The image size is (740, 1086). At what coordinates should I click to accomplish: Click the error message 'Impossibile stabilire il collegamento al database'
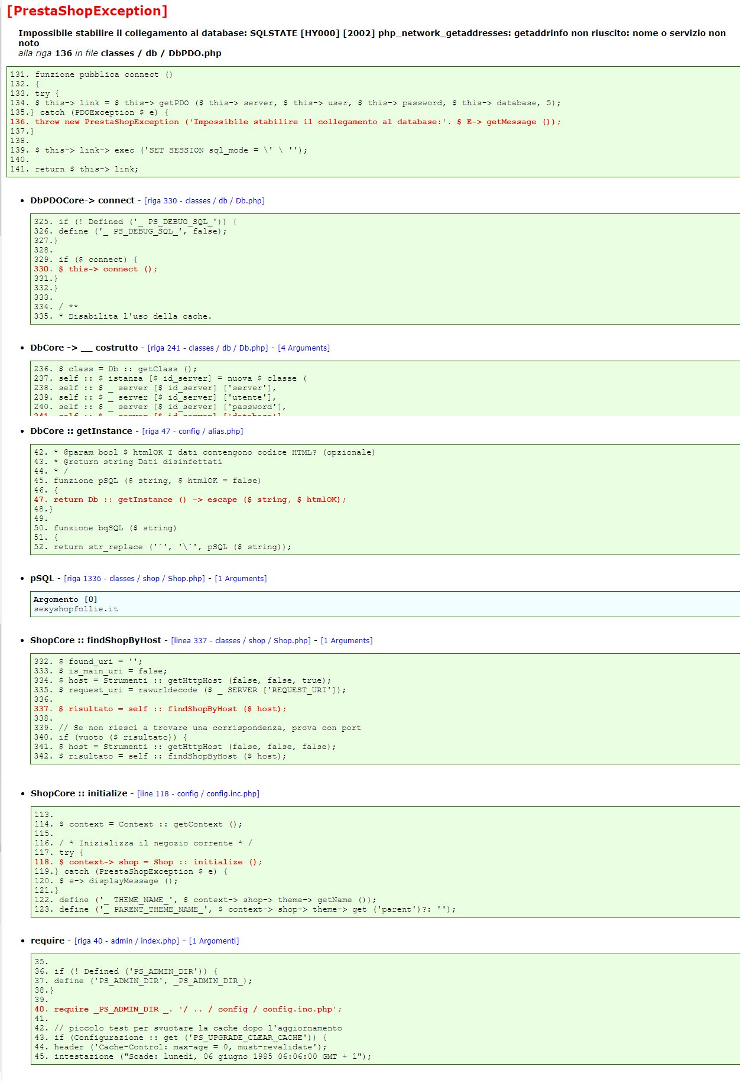[x=372, y=38]
